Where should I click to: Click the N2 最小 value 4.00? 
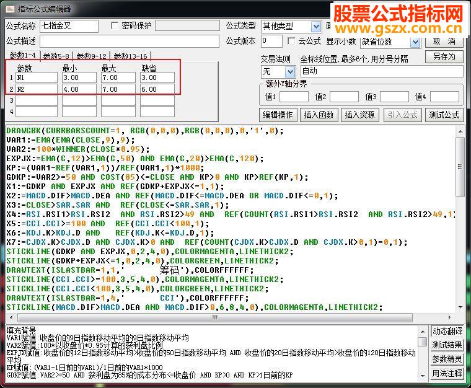pos(79,89)
